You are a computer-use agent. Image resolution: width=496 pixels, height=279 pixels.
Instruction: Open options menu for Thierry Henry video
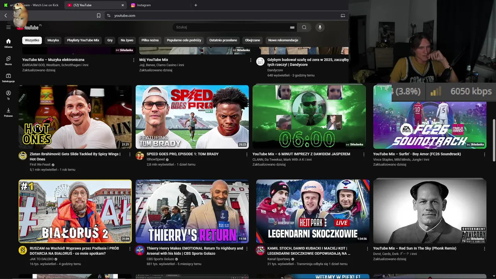[x=247, y=248]
